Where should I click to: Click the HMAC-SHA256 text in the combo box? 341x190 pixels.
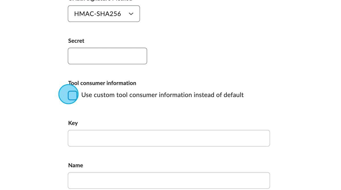pyautogui.click(x=97, y=14)
